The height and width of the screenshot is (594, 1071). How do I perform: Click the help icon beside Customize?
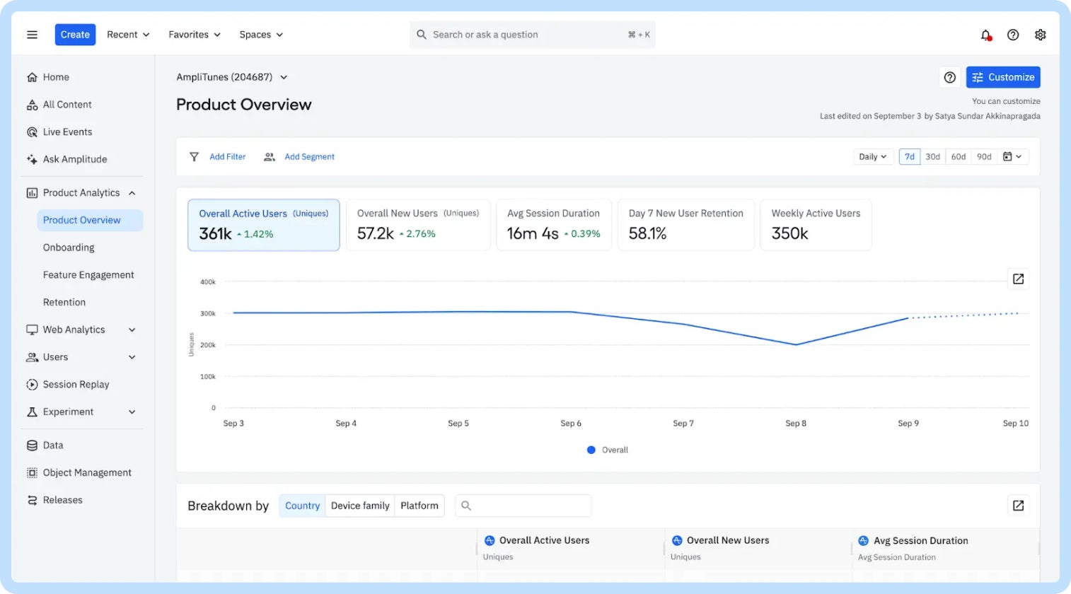click(x=950, y=77)
